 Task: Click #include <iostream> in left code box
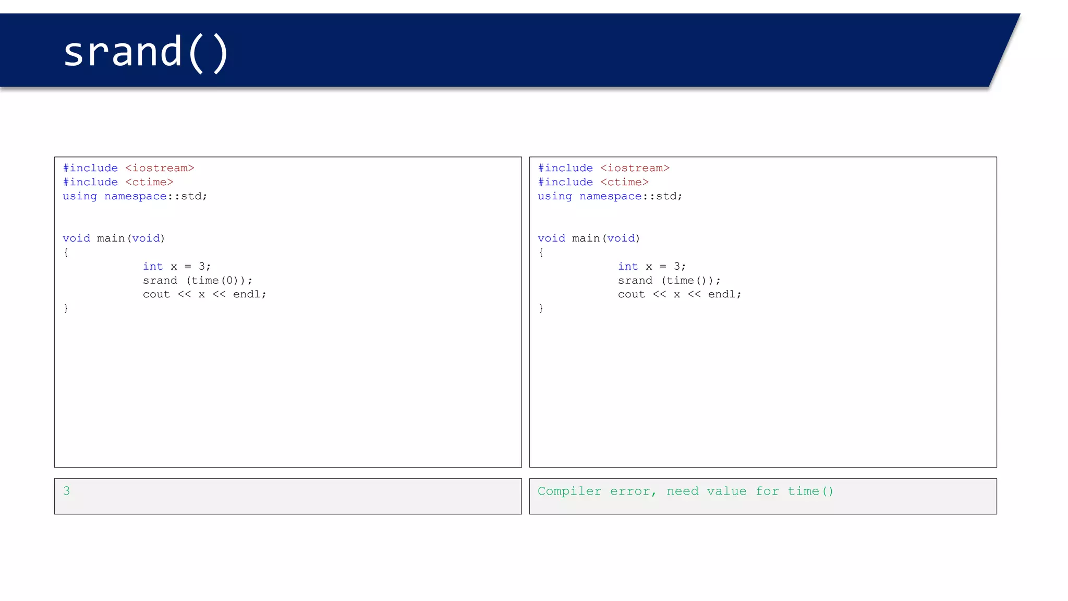(128, 168)
